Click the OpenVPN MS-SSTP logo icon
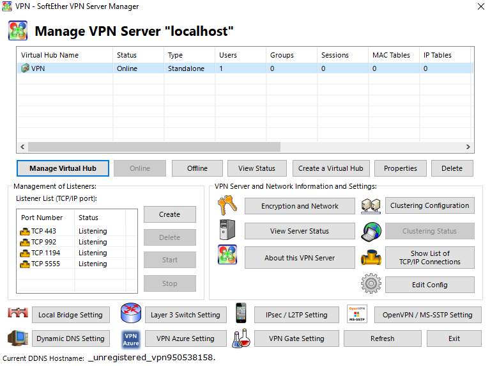 pos(357,314)
